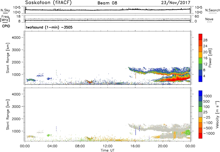
Task: Click the '1000' velocity colorbar tick value
Action: pyautogui.click(x=207, y=96)
